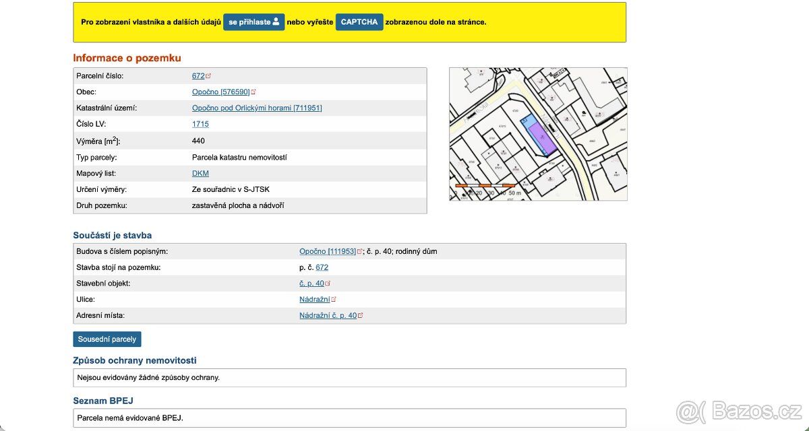This screenshot has width=809, height=431.
Task: Open the Nádražní č. p. 40 address link
Action: point(328,315)
